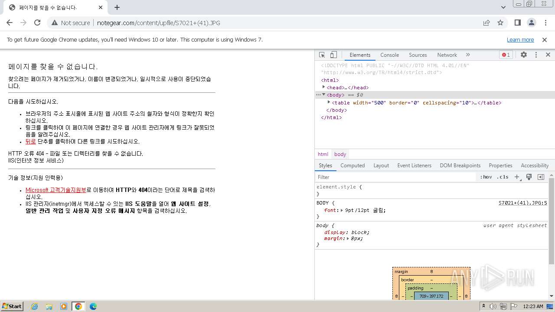The height and width of the screenshot is (312, 555).
Task: Expand the font shorthand property
Action: coord(342,210)
